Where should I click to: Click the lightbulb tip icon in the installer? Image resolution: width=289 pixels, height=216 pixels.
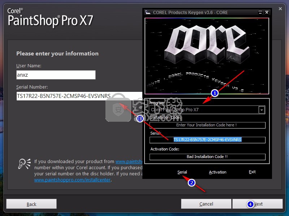[24, 164]
